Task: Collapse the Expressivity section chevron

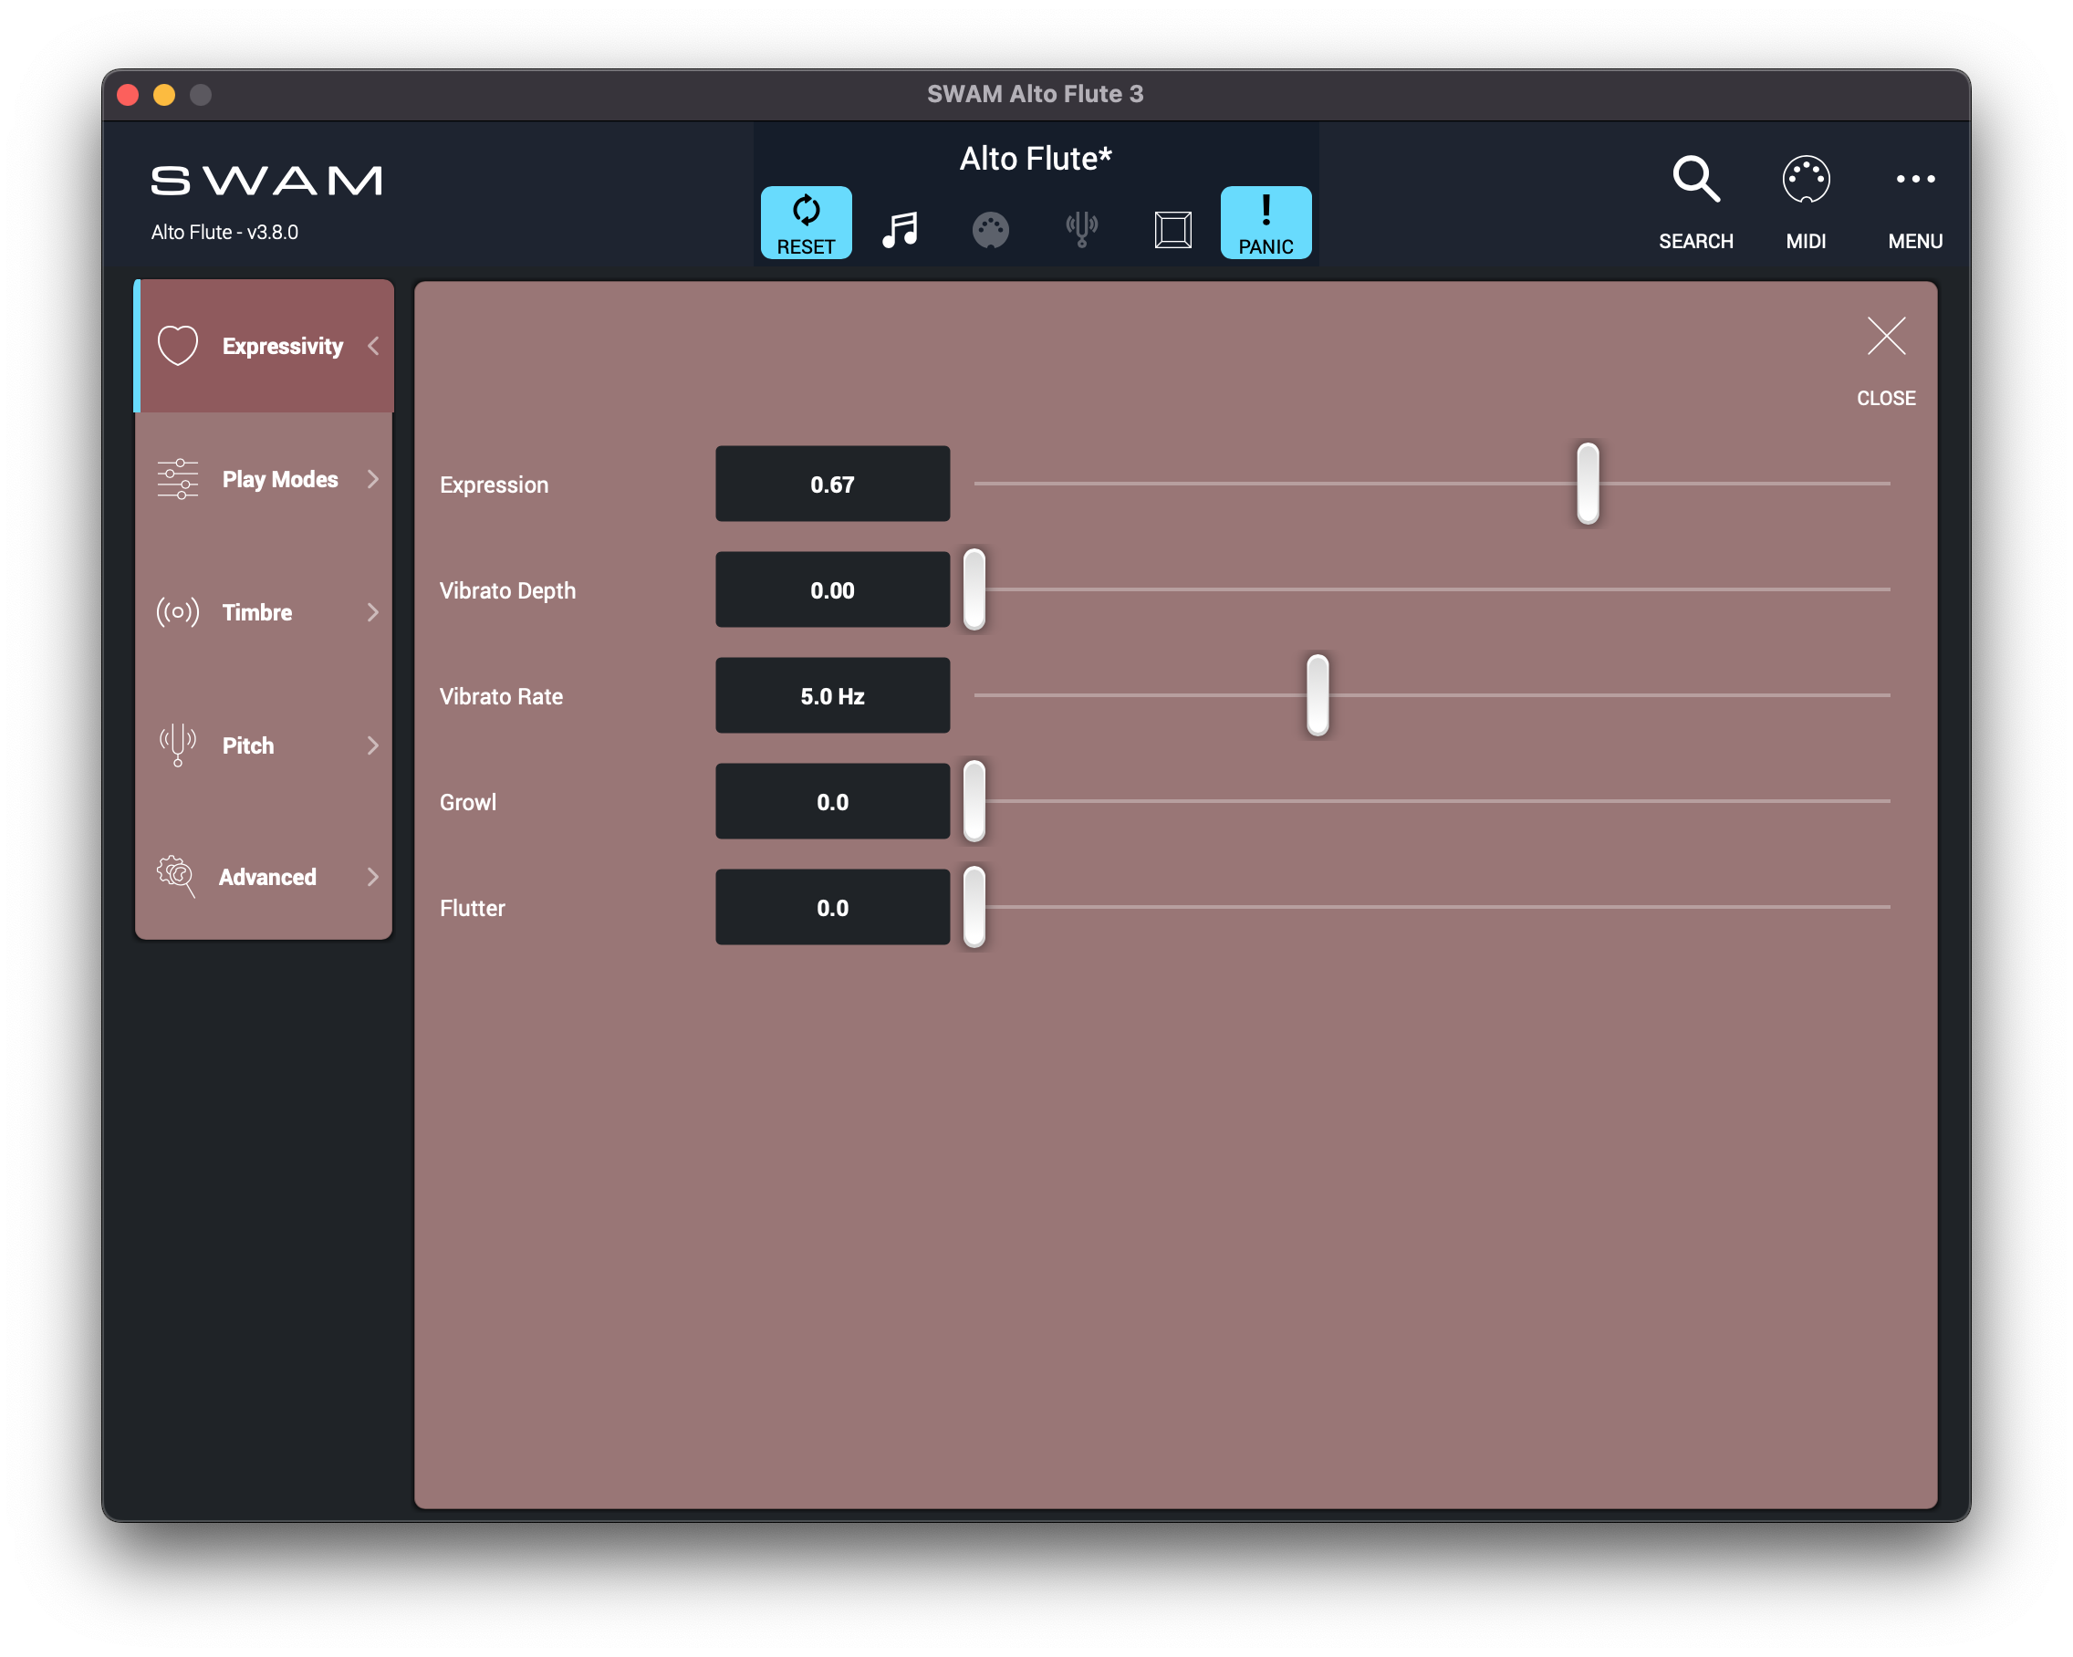Action: pyautogui.click(x=373, y=346)
